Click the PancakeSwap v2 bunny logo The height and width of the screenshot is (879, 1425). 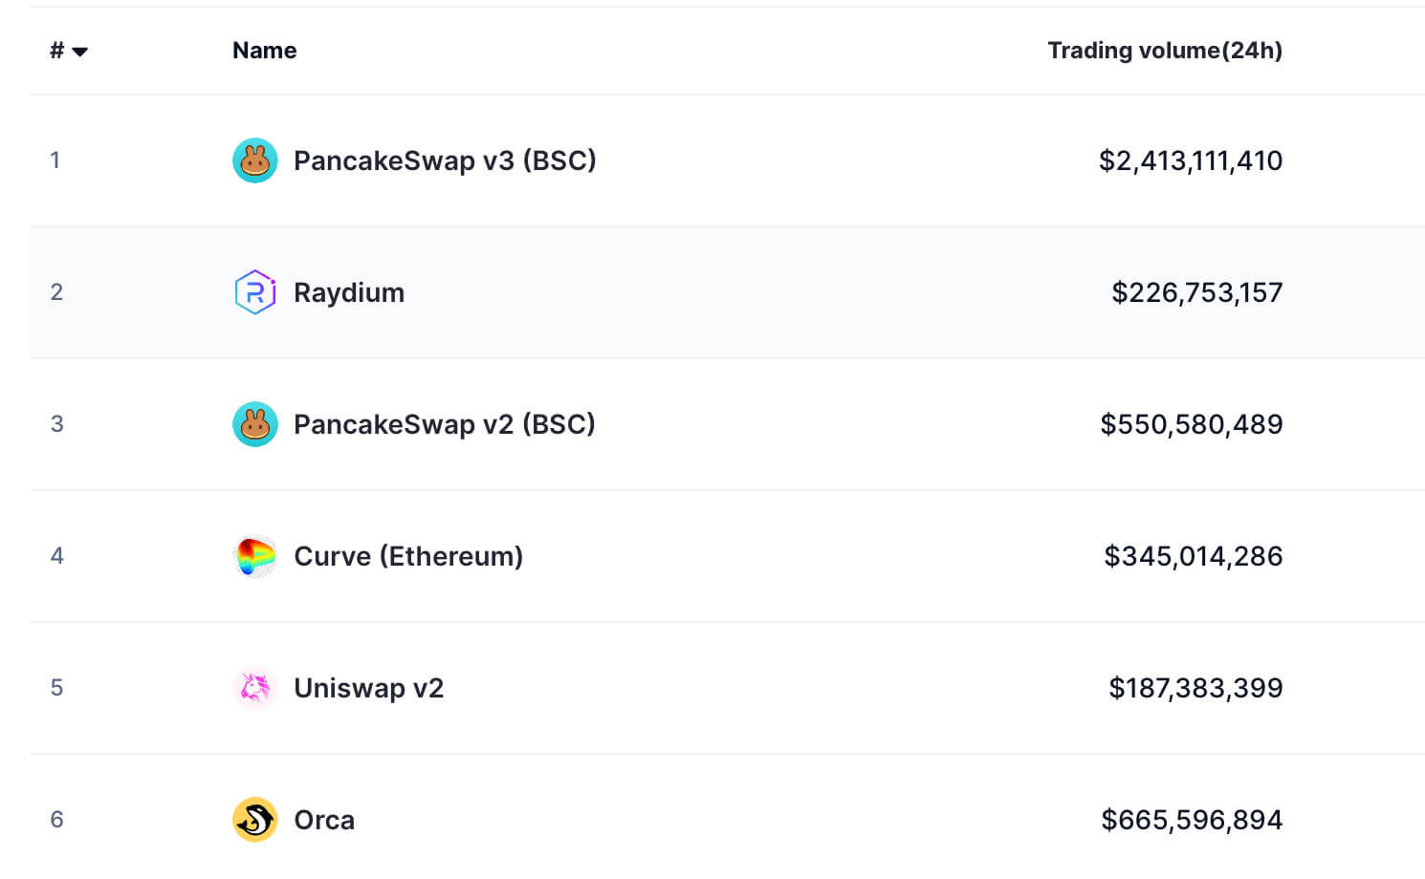click(254, 424)
